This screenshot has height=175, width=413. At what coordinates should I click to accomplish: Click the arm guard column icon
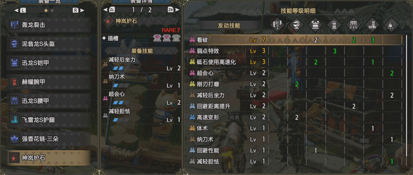click(334, 25)
